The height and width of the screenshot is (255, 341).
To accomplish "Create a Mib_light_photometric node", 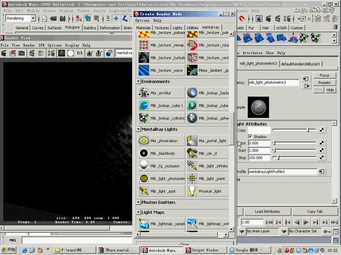I will click(161, 178).
